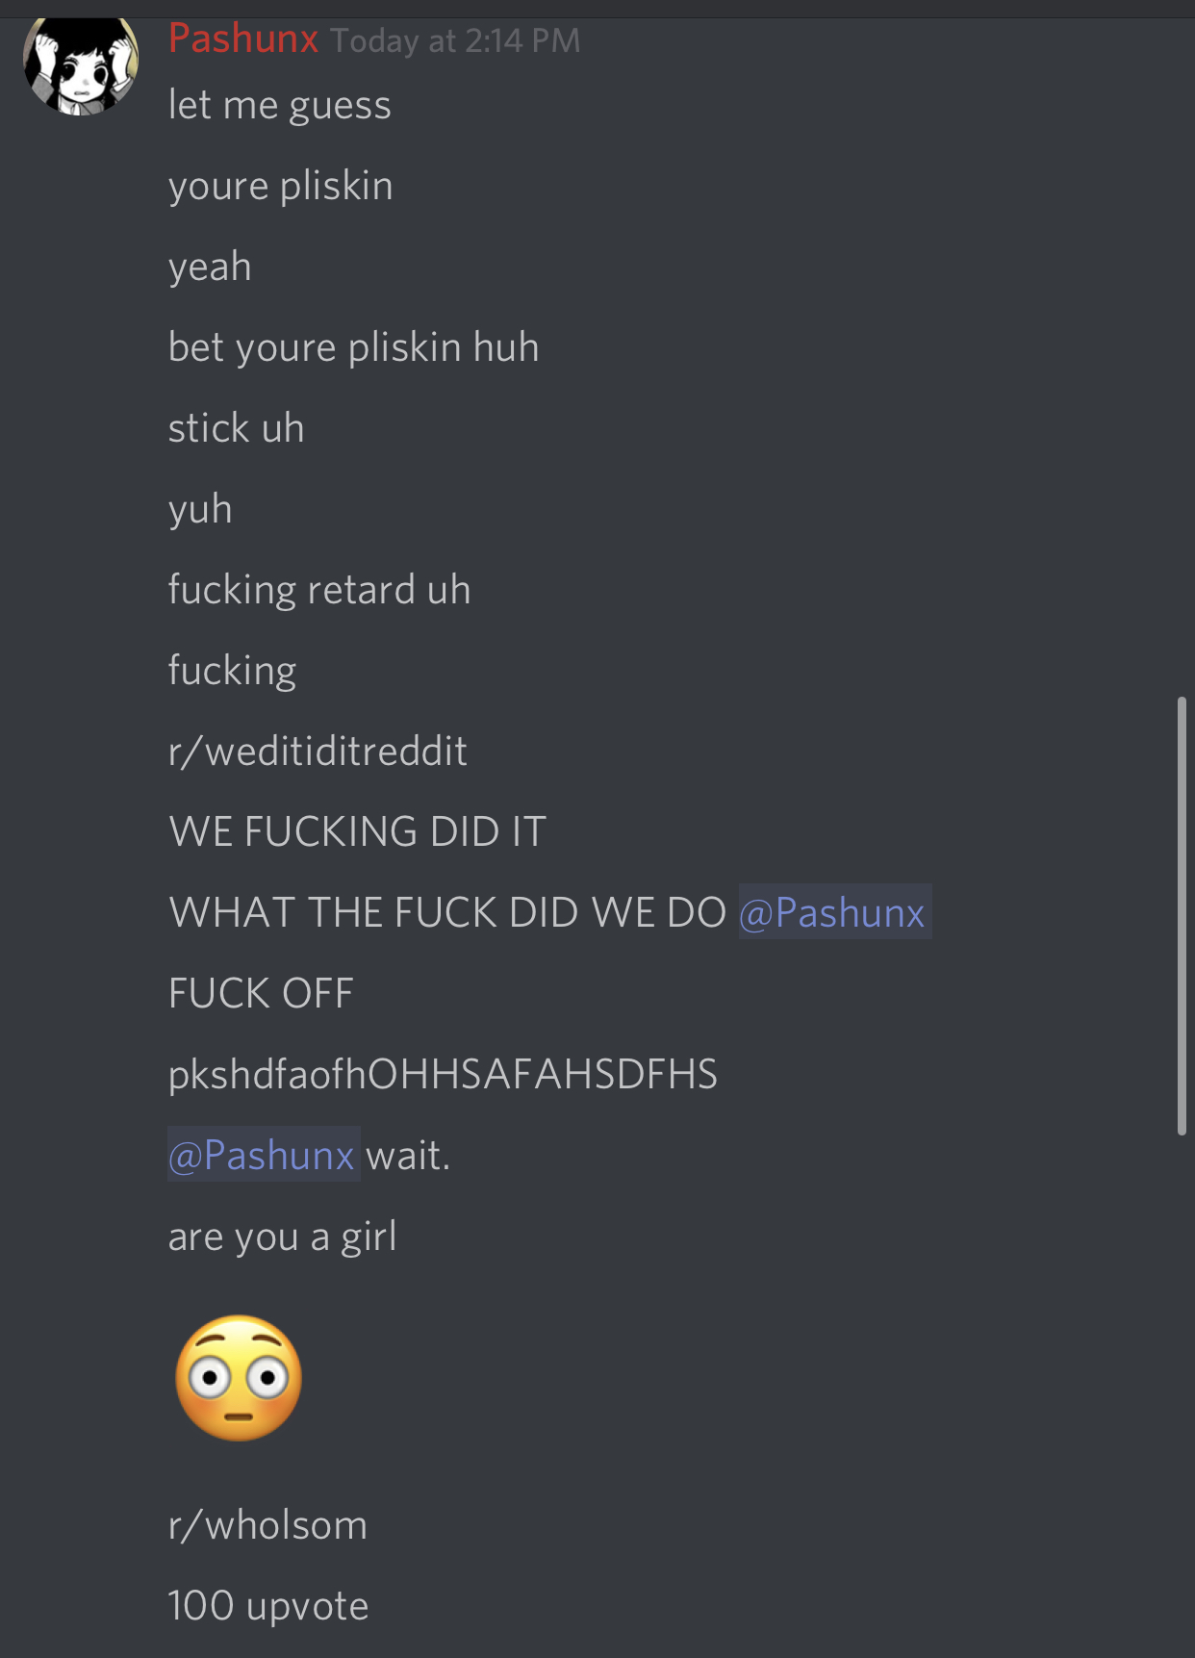The width and height of the screenshot is (1195, 1658).
Task: Click the Pashunx username header
Action: tap(243, 39)
